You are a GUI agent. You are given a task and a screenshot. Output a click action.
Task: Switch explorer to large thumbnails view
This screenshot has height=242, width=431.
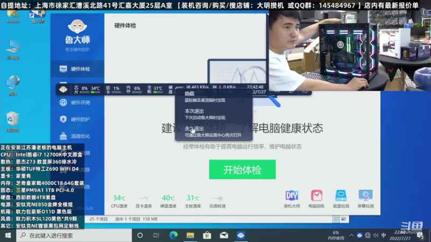coord(344,219)
